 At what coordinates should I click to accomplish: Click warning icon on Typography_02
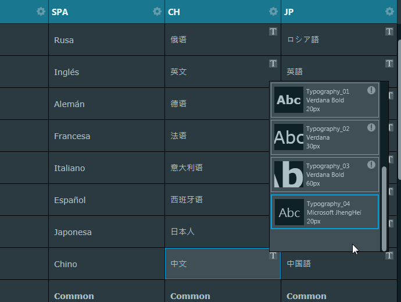point(371,128)
